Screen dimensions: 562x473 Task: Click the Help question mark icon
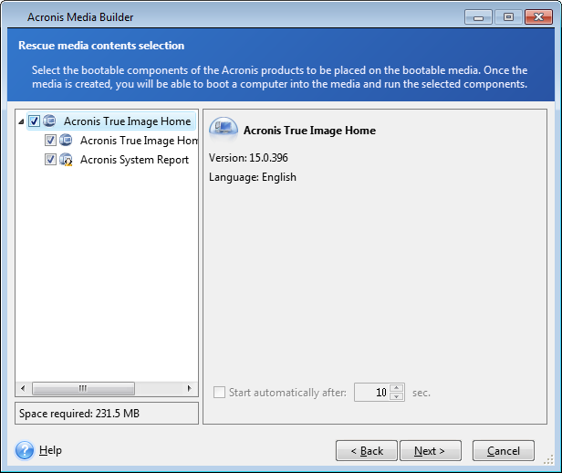pyautogui.click(x=25, y=450)
